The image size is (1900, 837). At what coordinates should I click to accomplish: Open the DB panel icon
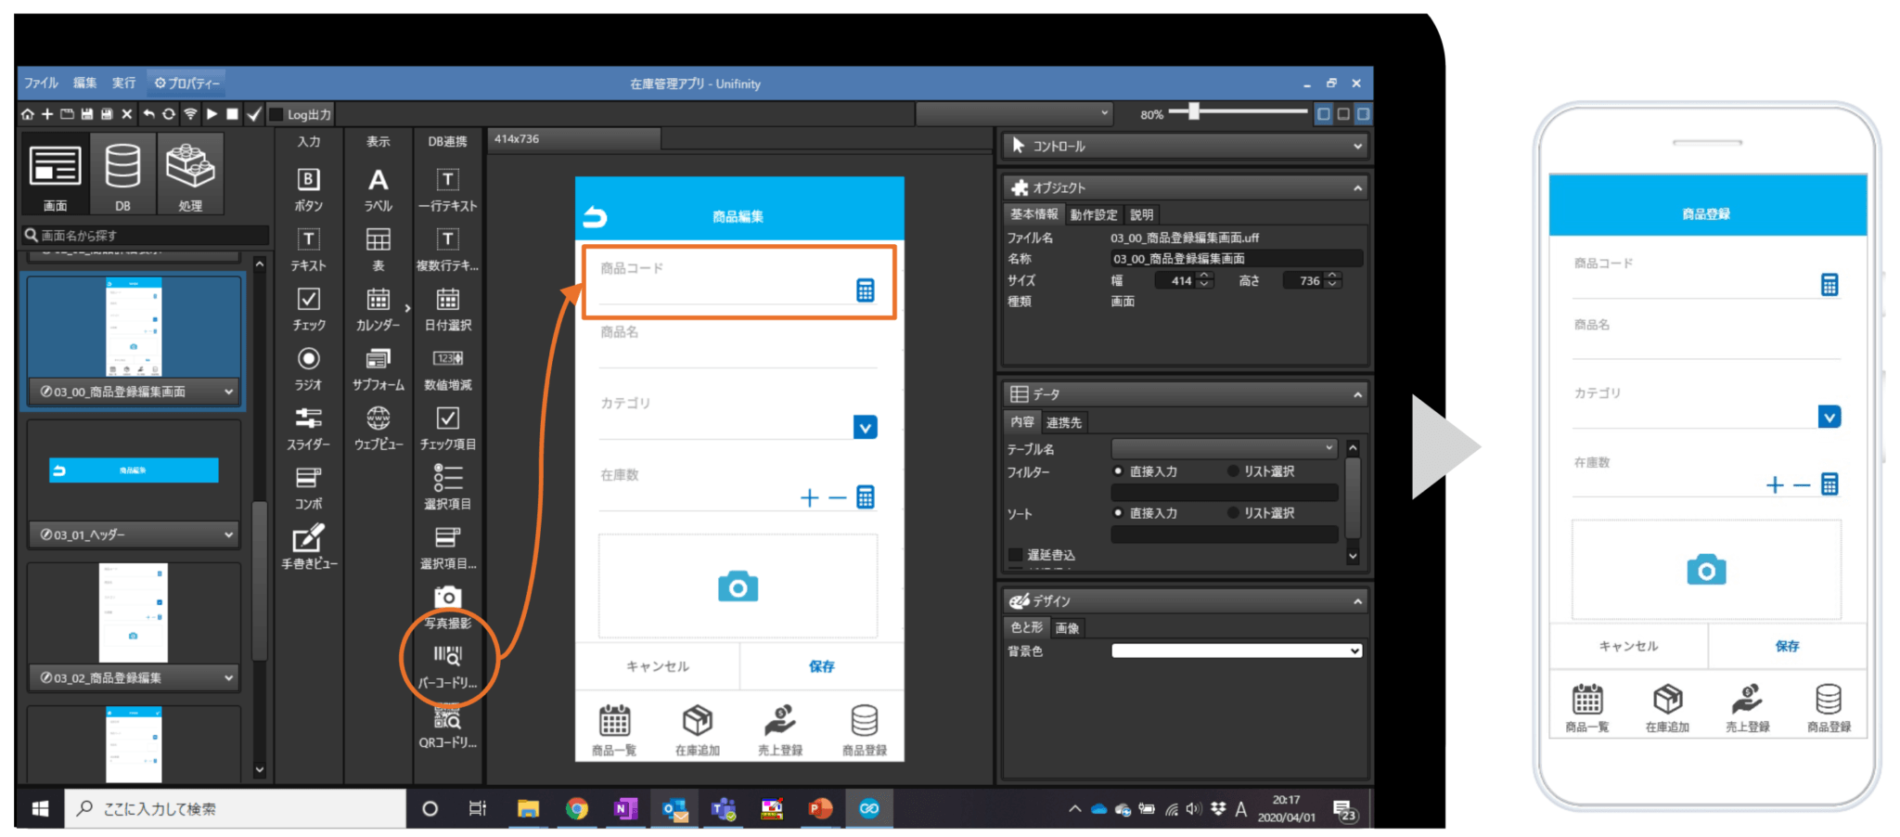point(122,175)
